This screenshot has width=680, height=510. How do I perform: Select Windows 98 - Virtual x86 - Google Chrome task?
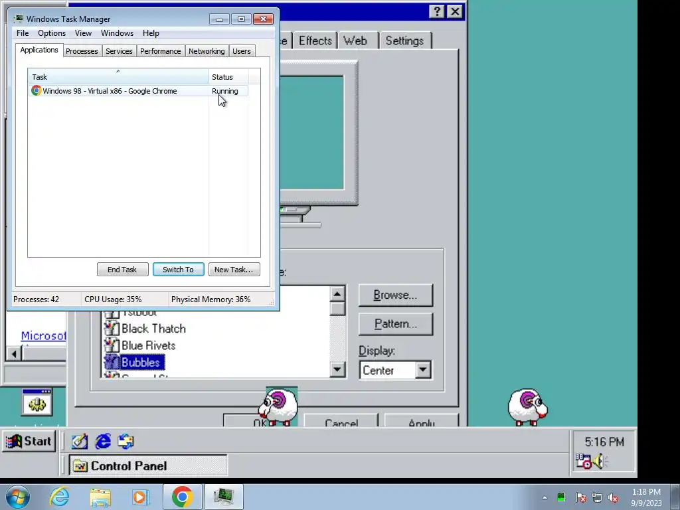139,90
